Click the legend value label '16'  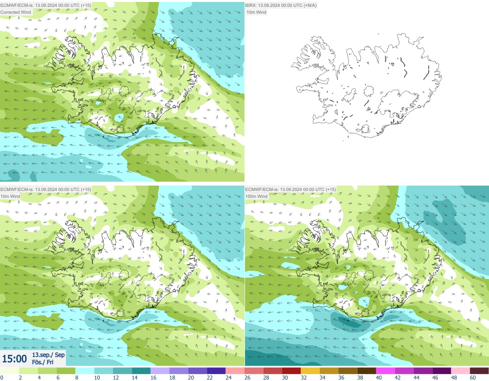(x=154, y=378)
